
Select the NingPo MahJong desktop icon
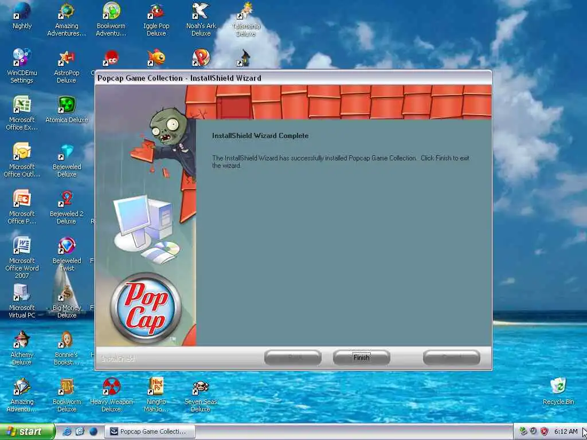tap(156, 395)
